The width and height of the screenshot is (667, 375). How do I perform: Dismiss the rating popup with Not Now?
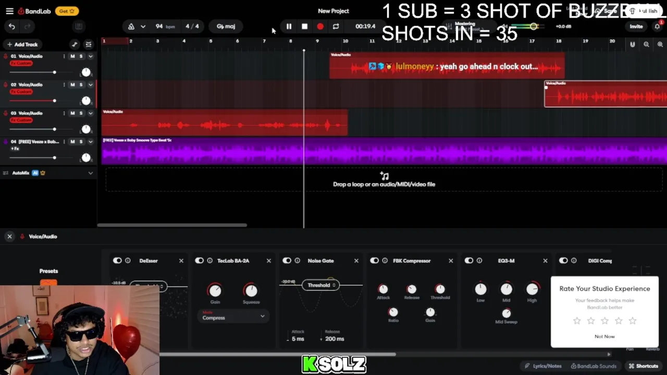604,336
